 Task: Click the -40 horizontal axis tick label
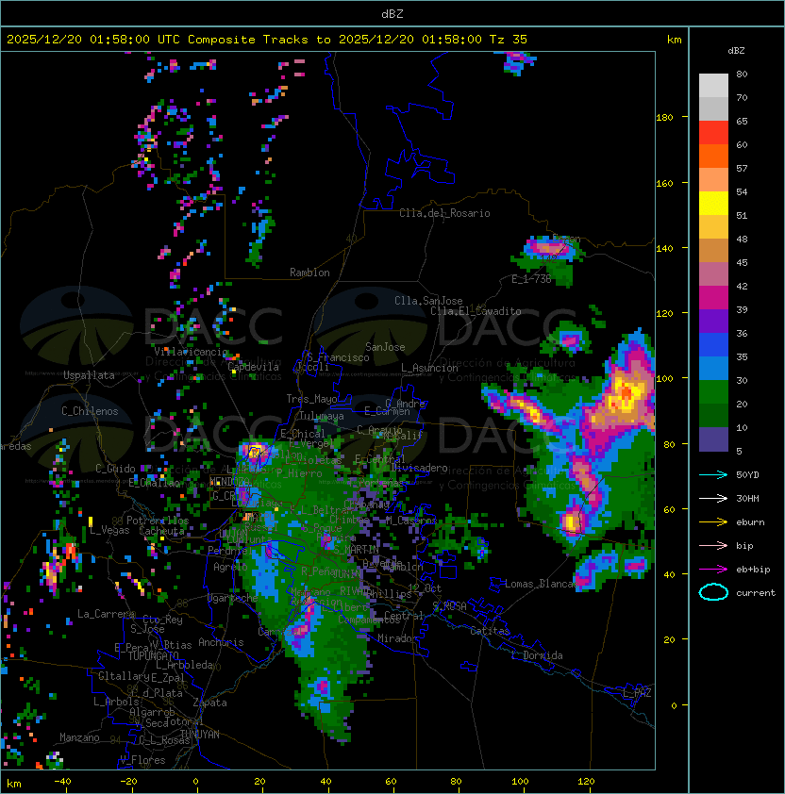pyautogui.click(x=62, y=782)
